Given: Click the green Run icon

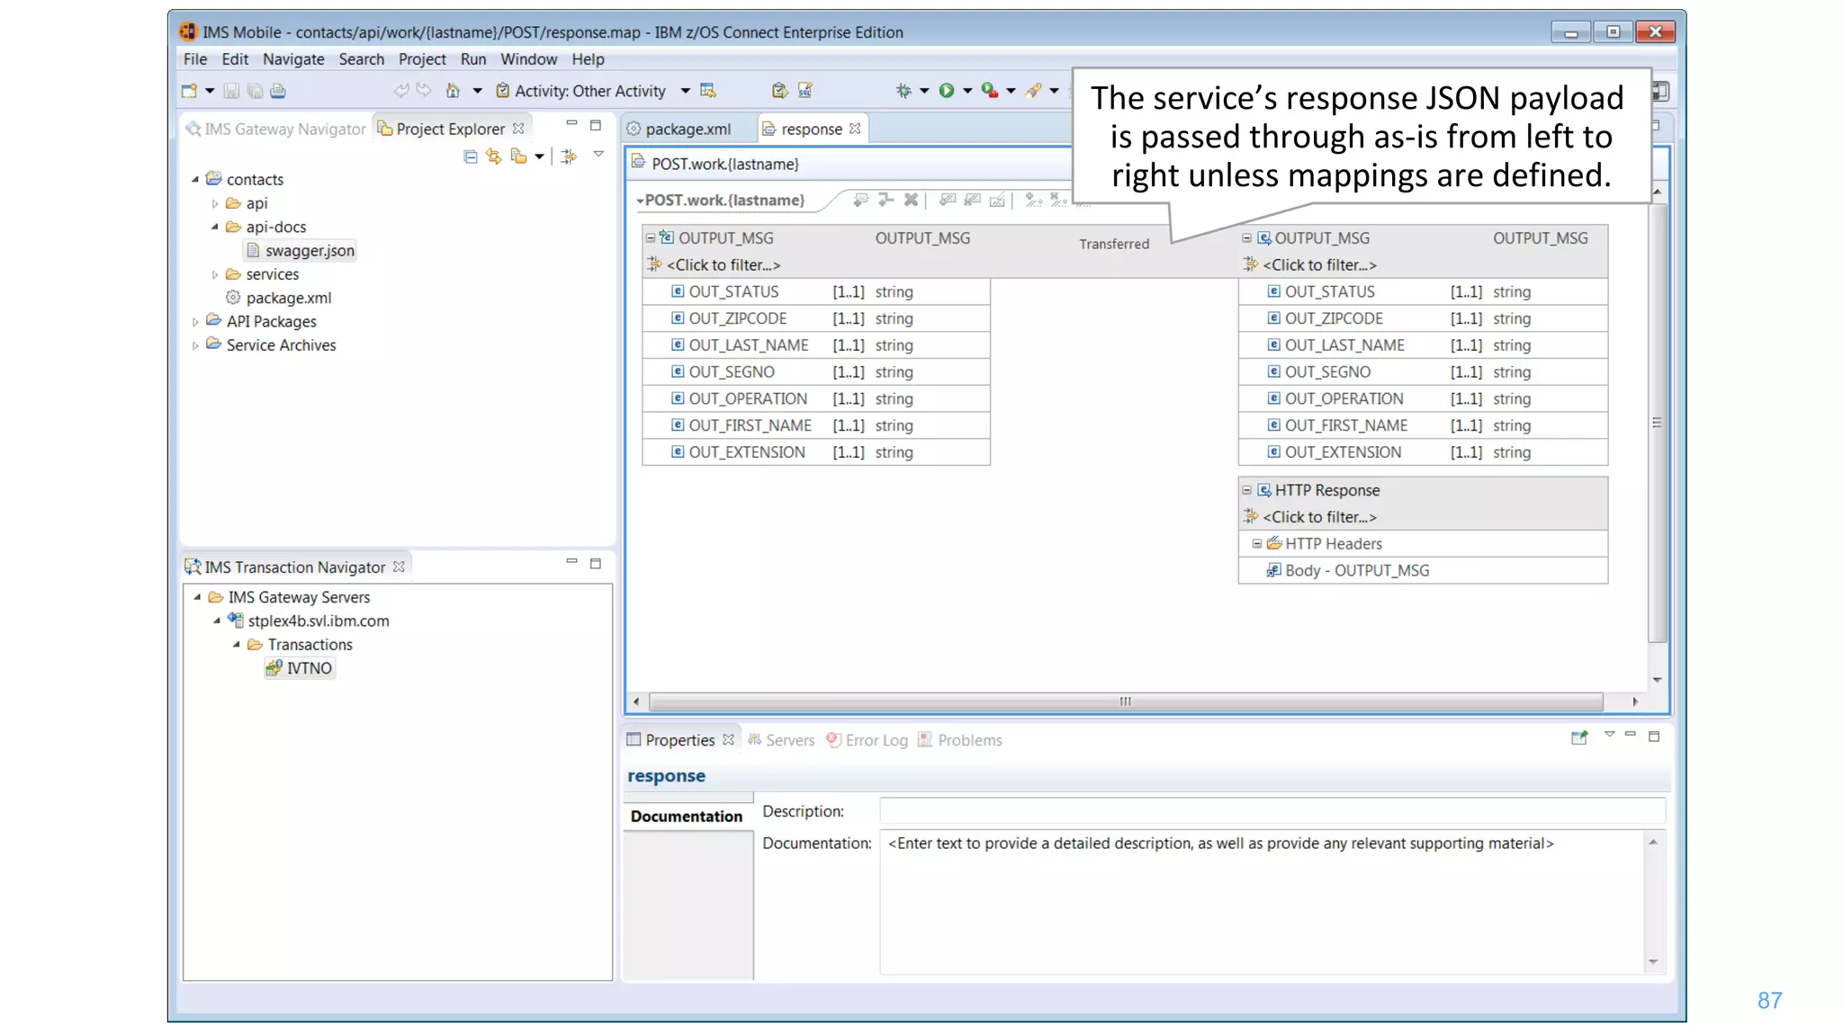Looking at the screenshot, I should pos(947,91).
